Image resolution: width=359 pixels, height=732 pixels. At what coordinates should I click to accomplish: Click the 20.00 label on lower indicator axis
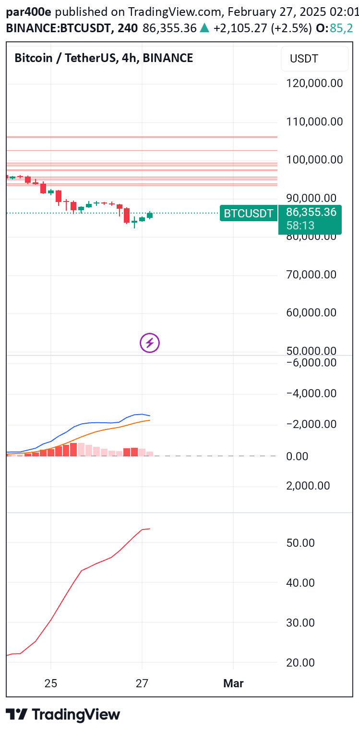300,662
